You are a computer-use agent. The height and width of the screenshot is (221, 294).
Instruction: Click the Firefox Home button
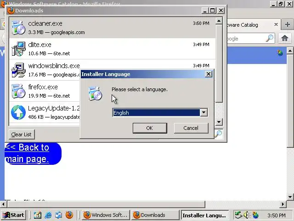(285, 38)
